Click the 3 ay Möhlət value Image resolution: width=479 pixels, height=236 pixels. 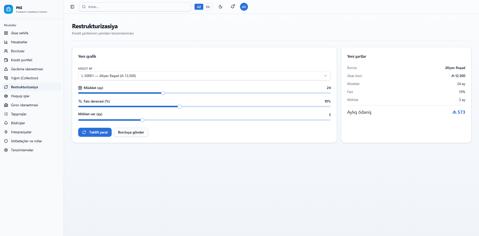(x=462, y=100)
